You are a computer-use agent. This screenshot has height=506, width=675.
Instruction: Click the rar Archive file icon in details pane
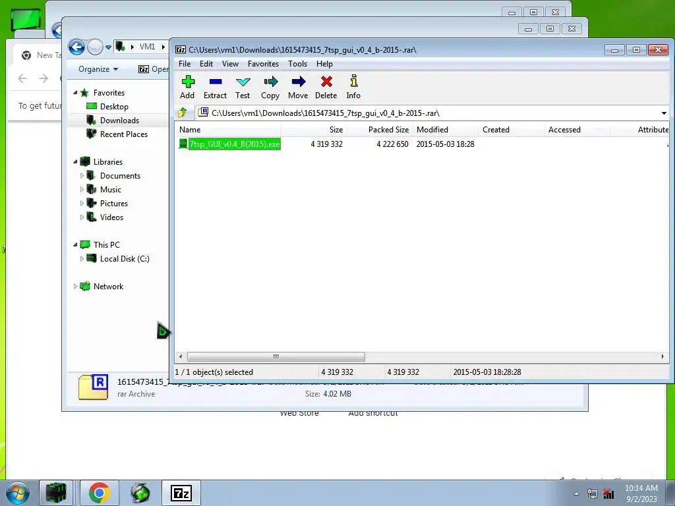pos(94,387)
